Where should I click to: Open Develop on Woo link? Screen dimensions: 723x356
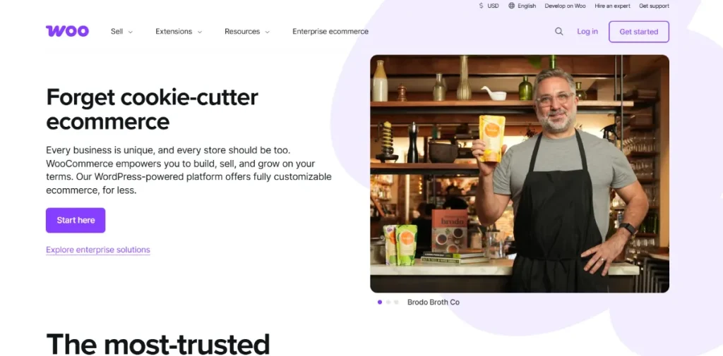click(565, 6)
